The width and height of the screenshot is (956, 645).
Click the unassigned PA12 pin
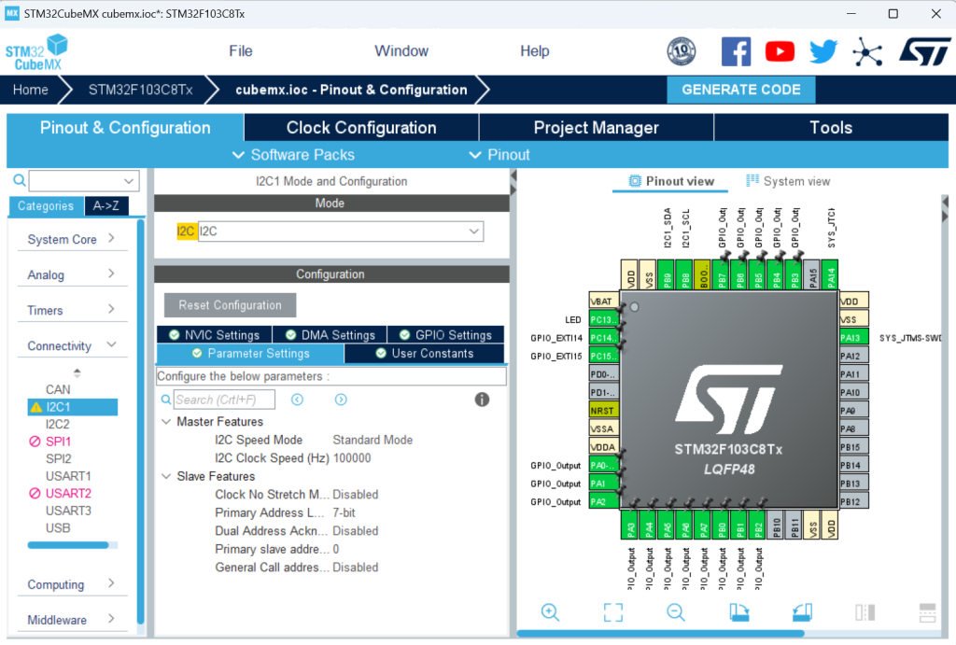[854, 356]
